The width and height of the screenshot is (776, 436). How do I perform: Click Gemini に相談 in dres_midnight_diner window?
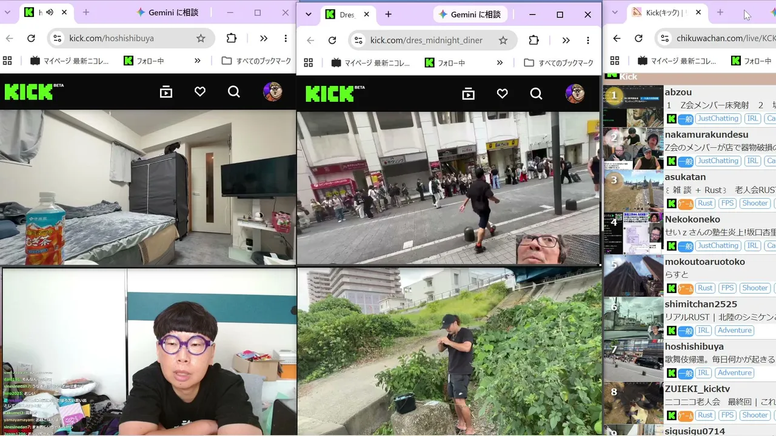point(470,15)
